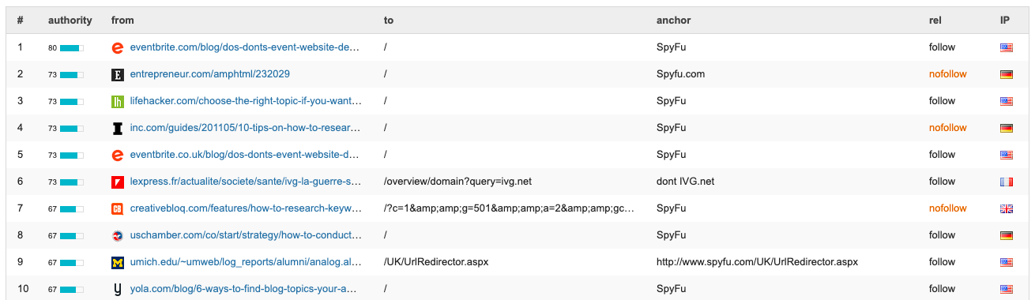Viewport: 1035px width, 300px height.
Task: Open the uschamber.com/co/start link
Action: pos(246,235)
